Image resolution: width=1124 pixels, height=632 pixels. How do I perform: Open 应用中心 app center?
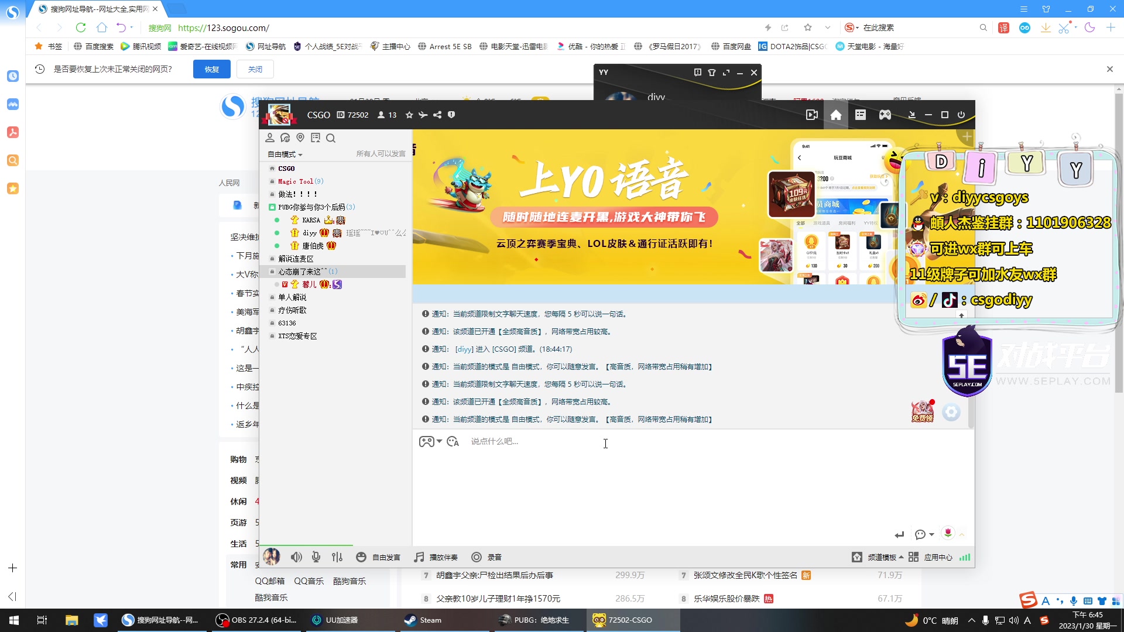931,557
